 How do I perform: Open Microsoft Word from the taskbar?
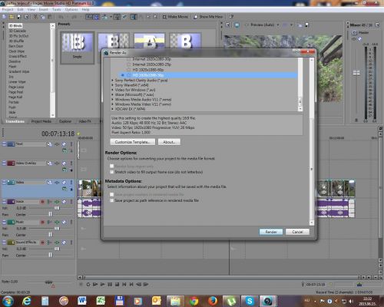pos(82,301)
